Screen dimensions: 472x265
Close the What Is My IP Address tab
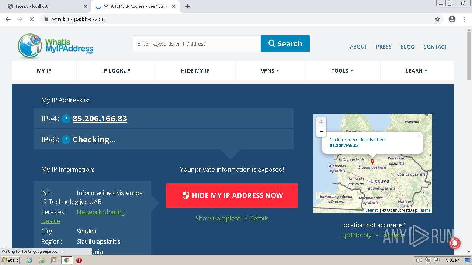174,6
